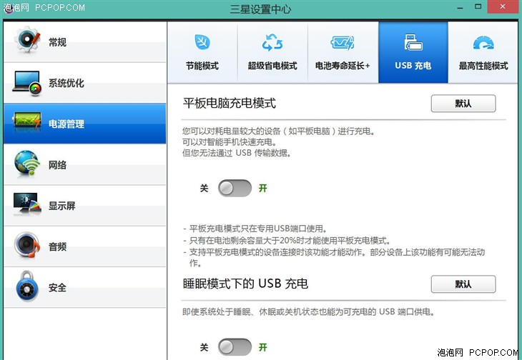Click 开 label beside sleep USB charging switch
This screenshot has width=522, height=360.
click(263, 347)
